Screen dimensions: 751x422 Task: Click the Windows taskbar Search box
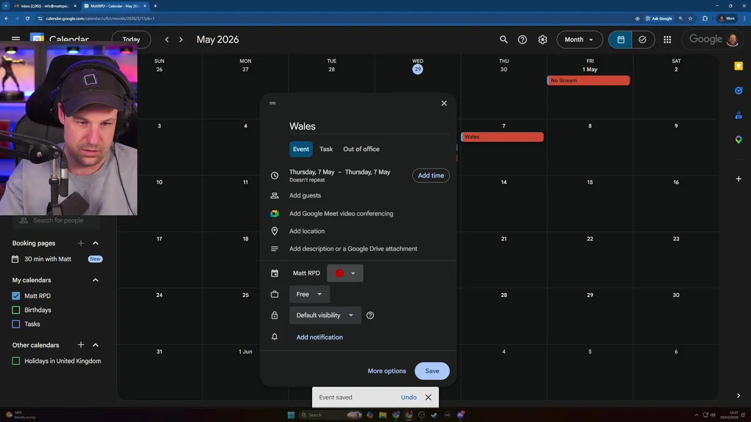click(x=330, y=415)
